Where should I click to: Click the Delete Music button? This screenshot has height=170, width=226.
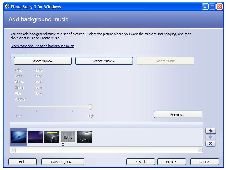point(165,61)
